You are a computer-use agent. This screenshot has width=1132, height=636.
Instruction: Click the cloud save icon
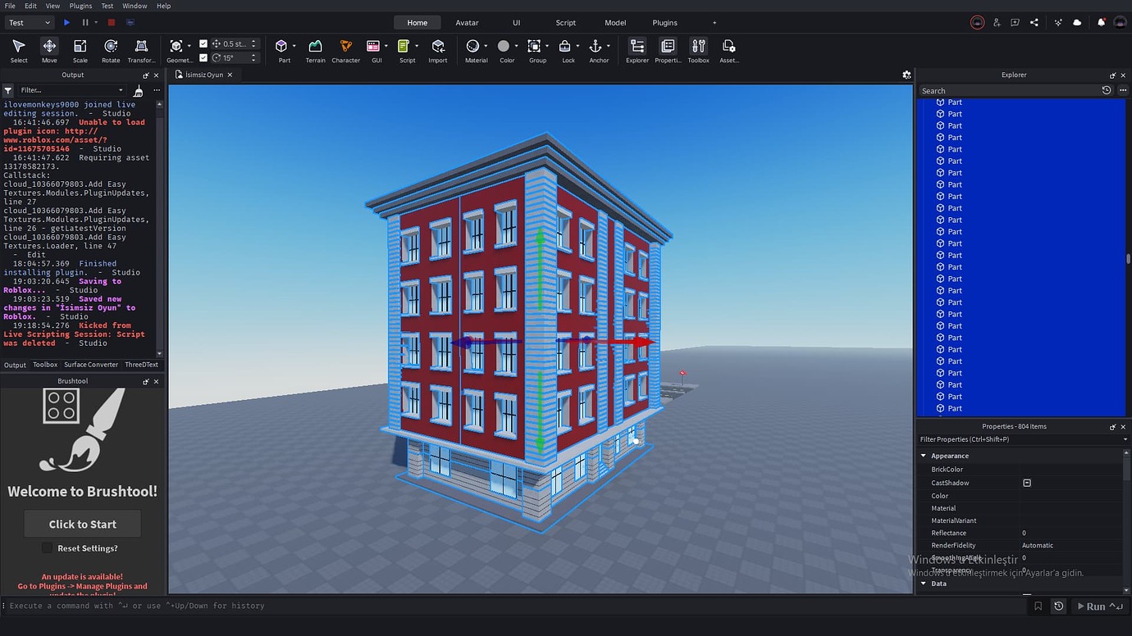1077,23
